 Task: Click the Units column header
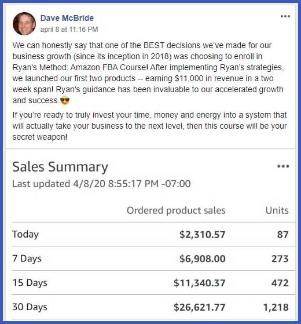pyautogui.click(x=277, y=210)
